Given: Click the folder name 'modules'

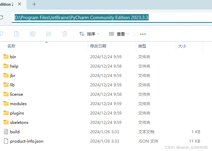Looking at the screenshot, I should point(18,104).
